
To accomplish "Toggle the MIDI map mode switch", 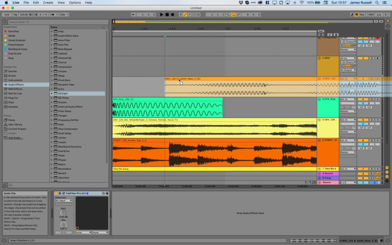I will click(x=371, y=15).
